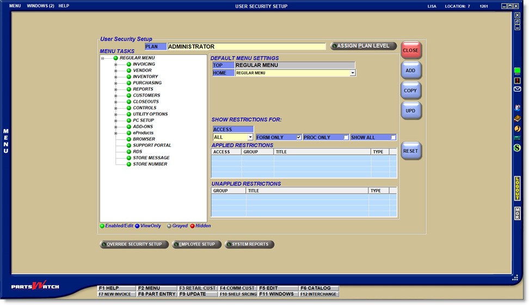Click the PLAN name input field
This screenshot has width=529, height=305.
click(x=246, y=47)
